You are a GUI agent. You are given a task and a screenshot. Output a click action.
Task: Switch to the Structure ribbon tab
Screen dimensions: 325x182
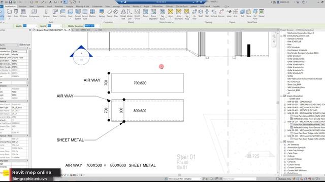point(22,7)
